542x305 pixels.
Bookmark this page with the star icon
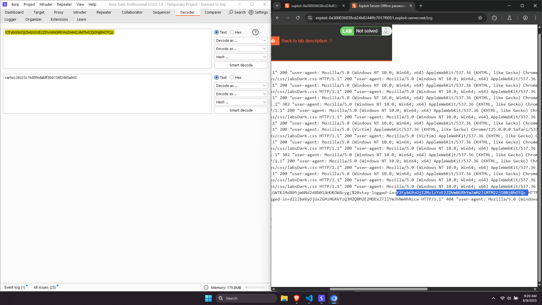480,18
